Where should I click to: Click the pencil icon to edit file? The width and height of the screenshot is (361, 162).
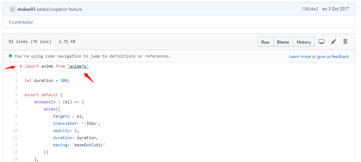(x=334, y=42)
